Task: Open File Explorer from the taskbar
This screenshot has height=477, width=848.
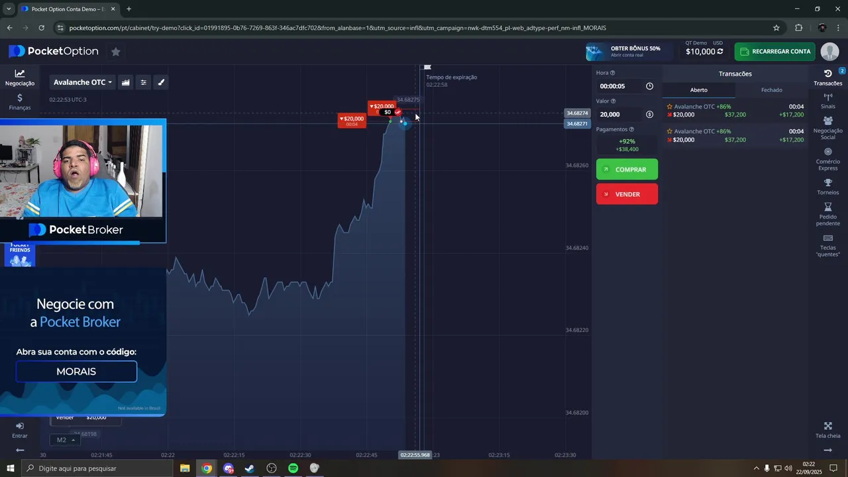Action: [x=185, y=468]
